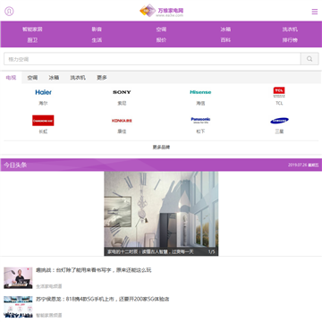Click the 康佳 brand label
322x322 pixels.
click(x=122, y=131)
